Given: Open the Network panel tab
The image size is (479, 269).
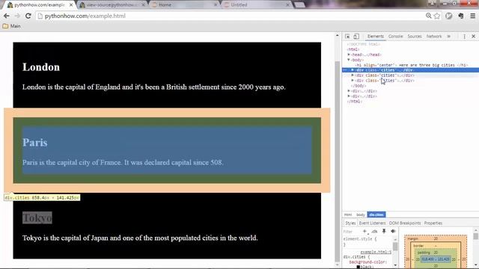Looking at the screenshot, I should [x=434, y=37].
